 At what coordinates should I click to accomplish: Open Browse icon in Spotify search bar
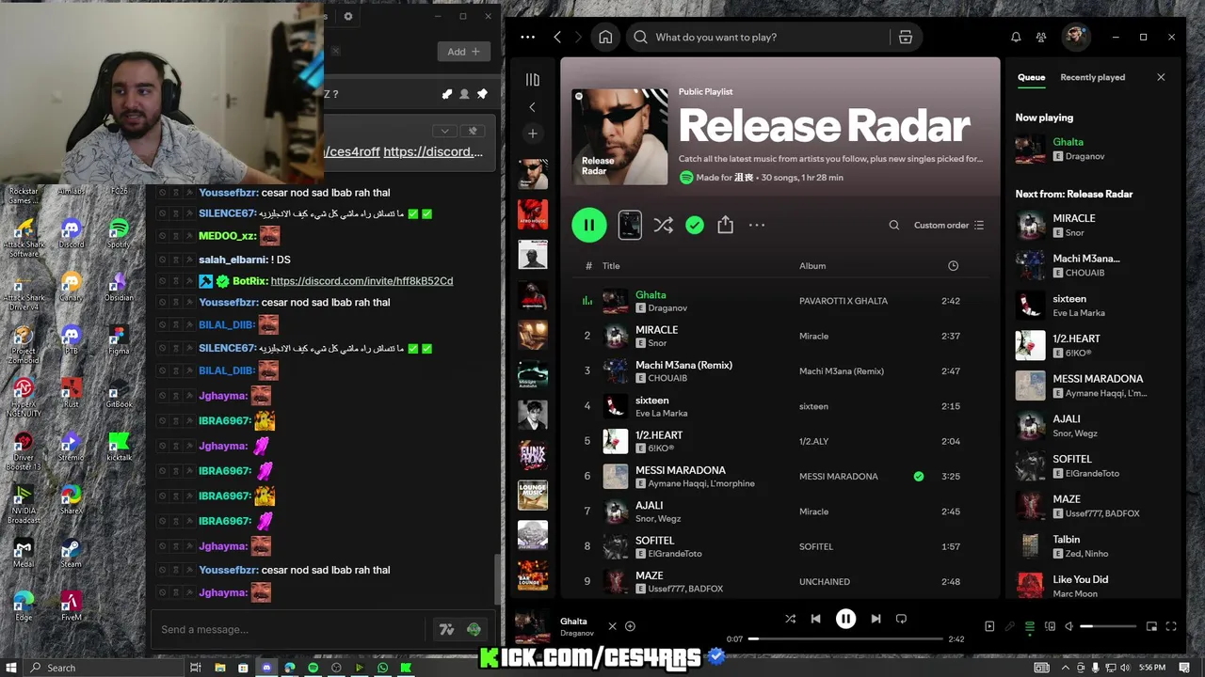906,37
